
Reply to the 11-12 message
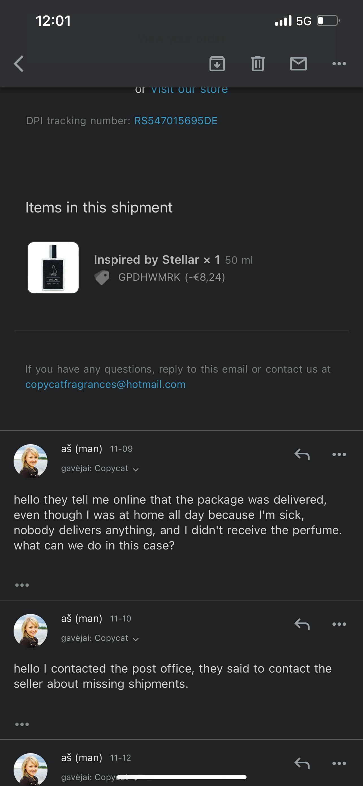click(x=302, y=763)
